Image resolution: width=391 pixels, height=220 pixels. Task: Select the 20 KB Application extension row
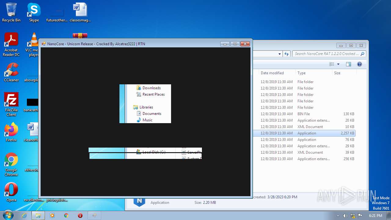coord(304,120)
